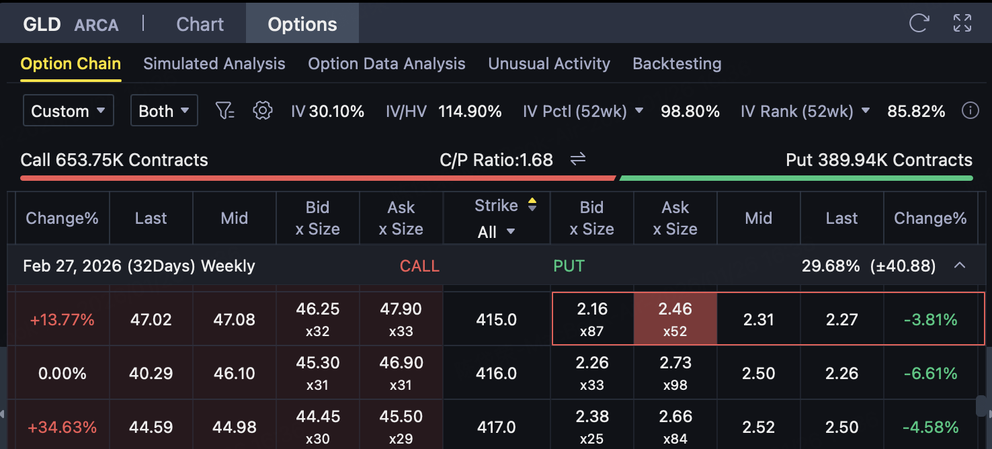992x449 pixels.
Task: Collapse the Feb 27, 2026 expiration row
Action: pos(960,266)
